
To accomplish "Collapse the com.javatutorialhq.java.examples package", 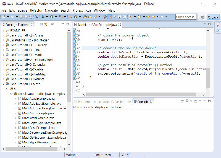I will point(11,94).
